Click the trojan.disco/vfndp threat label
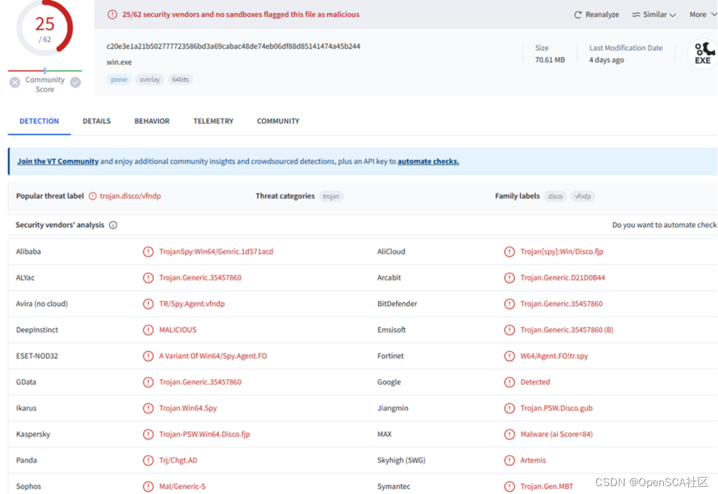The height and width of the screenshot is (494, 718). pos(131,196)
